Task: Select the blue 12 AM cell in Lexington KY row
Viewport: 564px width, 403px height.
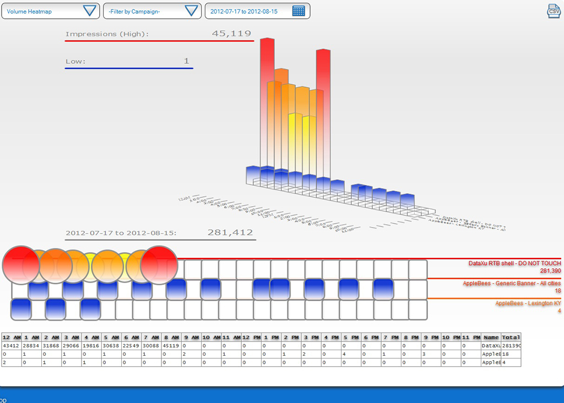Action: click(x=21, y=309)
